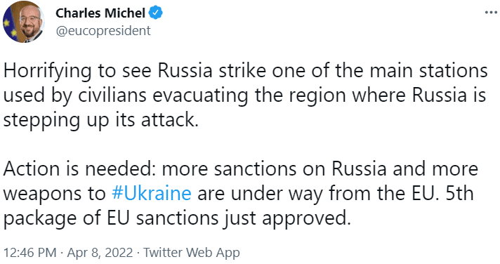This screenshot has width=500, height=264.
Task: Visit the @eucopresident handle
Action: coord(103,31)
